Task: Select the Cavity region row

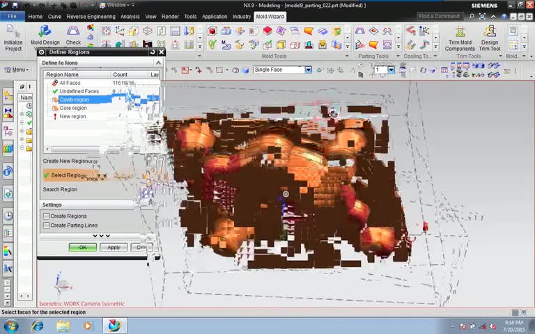Action: (x=102, y=100)
